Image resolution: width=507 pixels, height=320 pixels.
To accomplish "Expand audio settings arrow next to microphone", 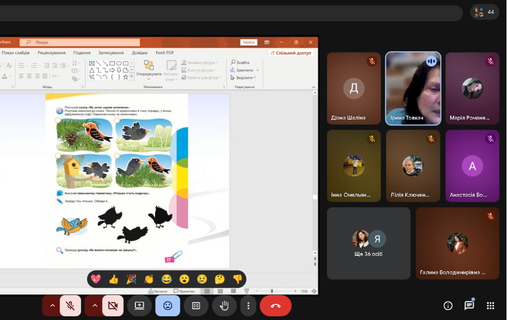I will tap(52, 306).
